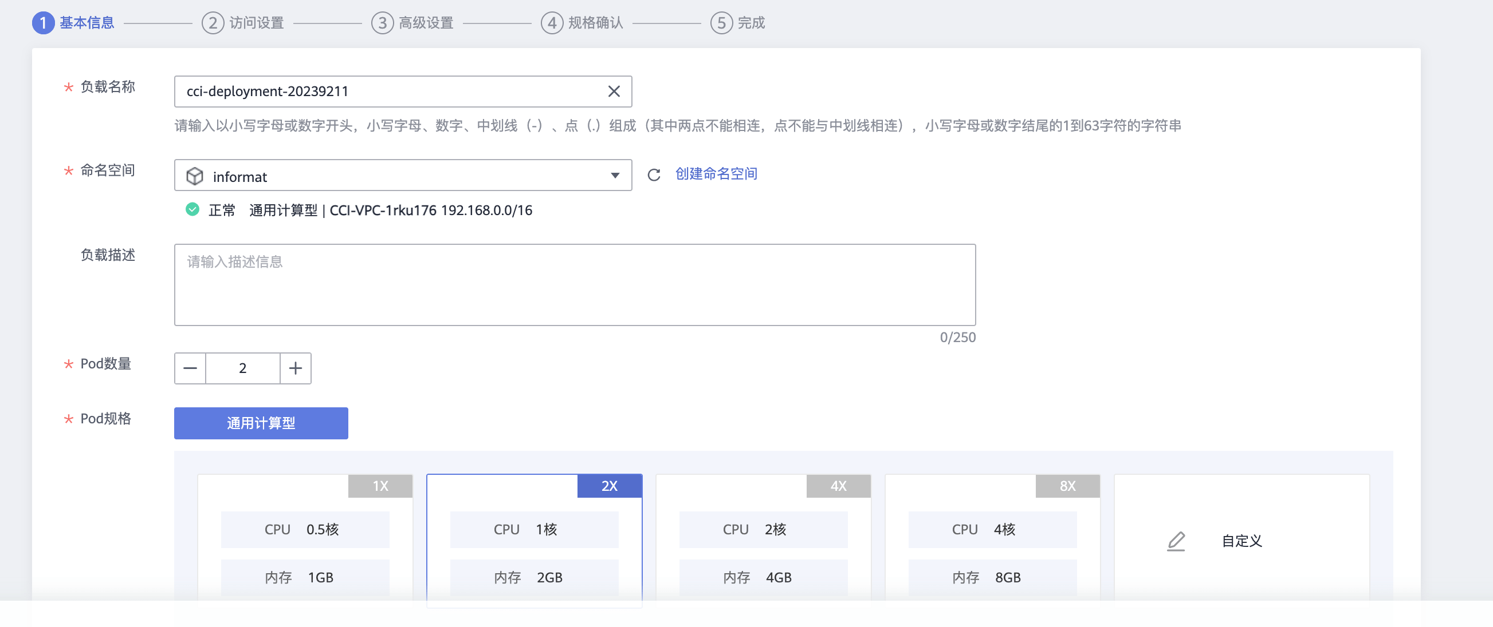
Task: Click the 负载描述 description text area
Action: click(x=575, y=285)
